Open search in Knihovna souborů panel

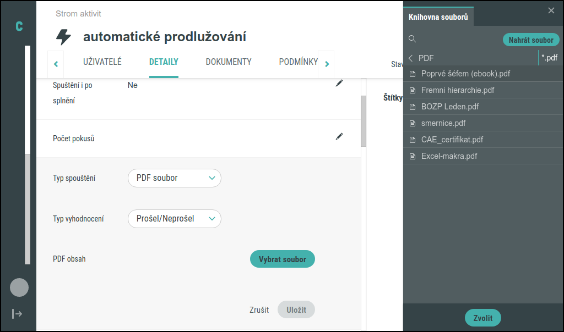[412, 39]
